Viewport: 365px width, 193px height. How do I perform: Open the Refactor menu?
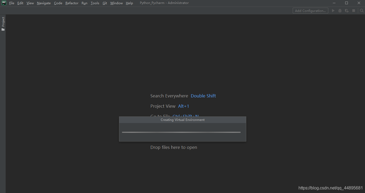[x=72, y=3]
